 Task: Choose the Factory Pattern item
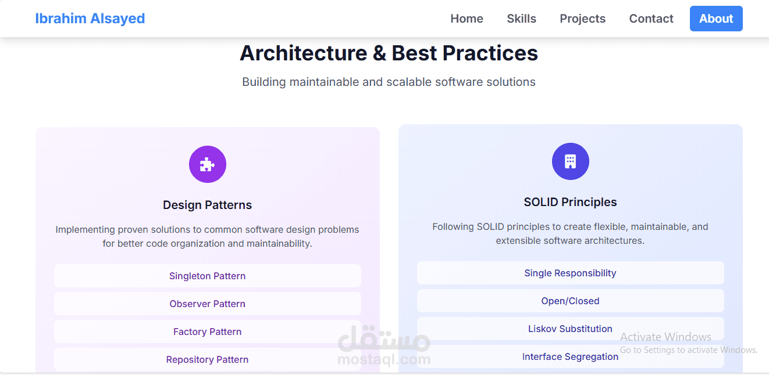(x=208, y=331)
